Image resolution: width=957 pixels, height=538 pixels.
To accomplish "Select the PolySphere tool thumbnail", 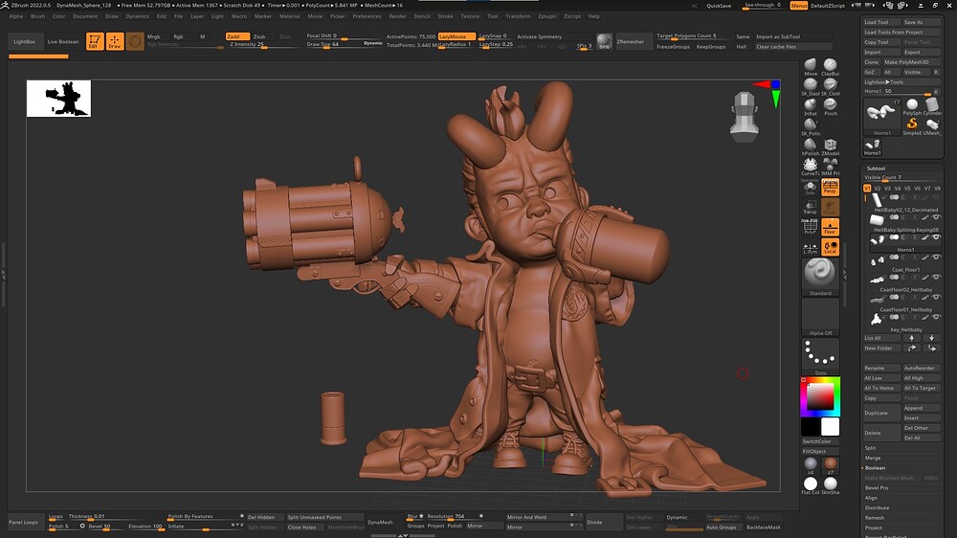I will [912, 106].
